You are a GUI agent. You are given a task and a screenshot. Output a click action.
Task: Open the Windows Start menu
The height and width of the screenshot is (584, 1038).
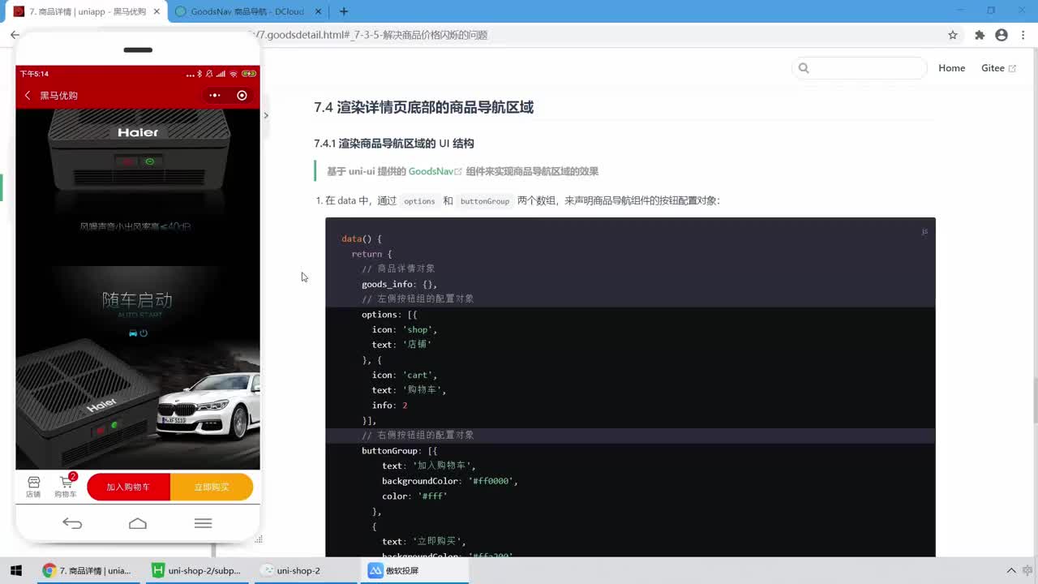pos(16,570)
